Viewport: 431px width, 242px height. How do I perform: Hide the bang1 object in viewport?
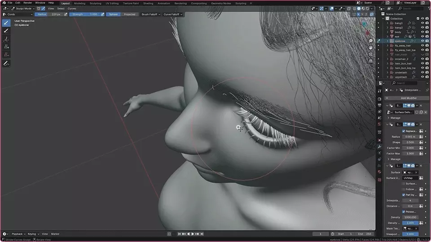tap(422, 23)
